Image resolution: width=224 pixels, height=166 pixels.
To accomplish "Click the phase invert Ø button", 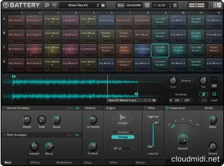I will (x=204, y=95).
